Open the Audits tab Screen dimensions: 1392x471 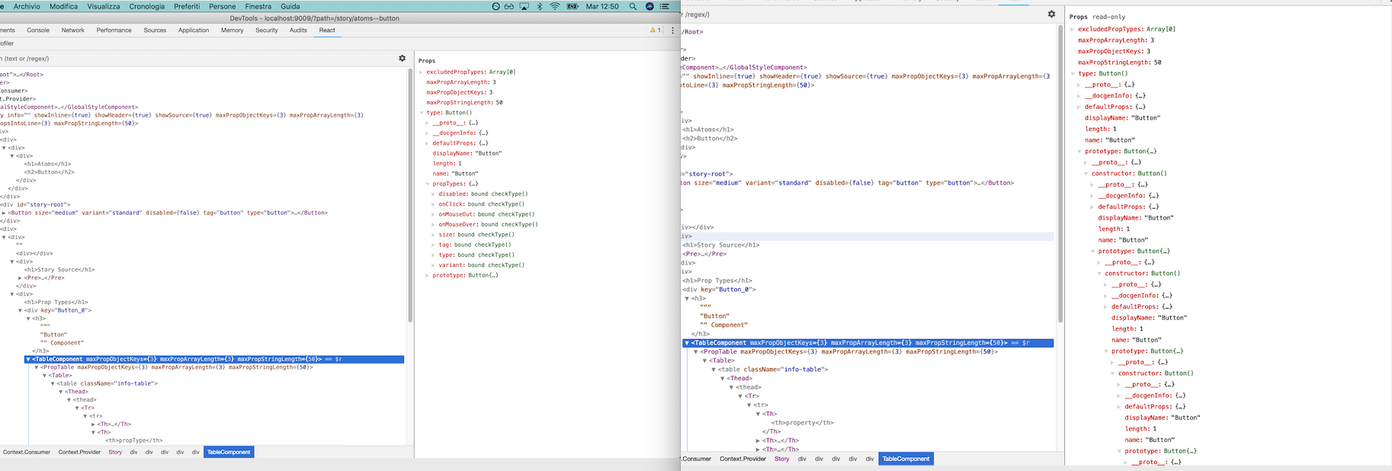tap(298, 30)
